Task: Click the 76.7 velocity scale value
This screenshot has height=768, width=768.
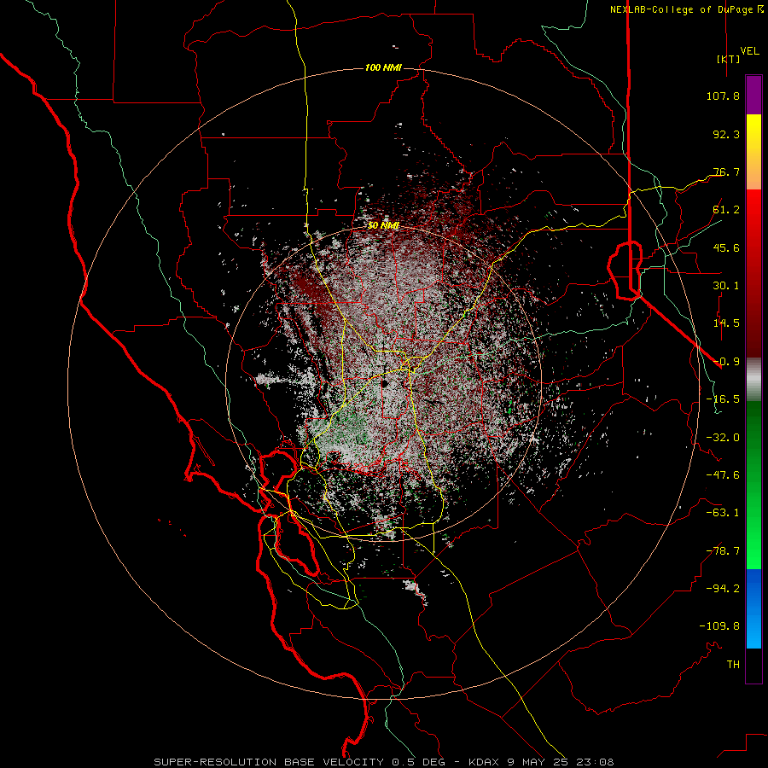Action: click(726, 172)
